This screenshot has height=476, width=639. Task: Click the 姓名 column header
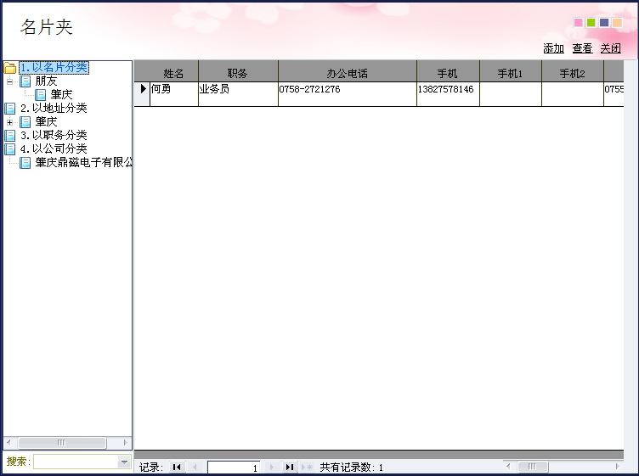173,73
